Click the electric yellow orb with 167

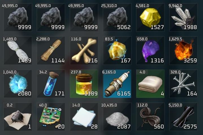coord(117,51)
